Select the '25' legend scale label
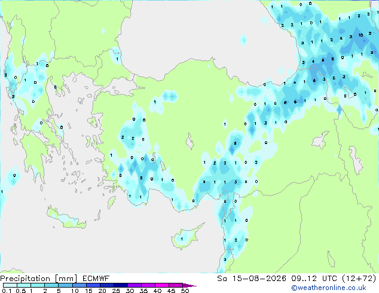Image resolution: width=379 pixels, height=293 pixels. [116, 291]
